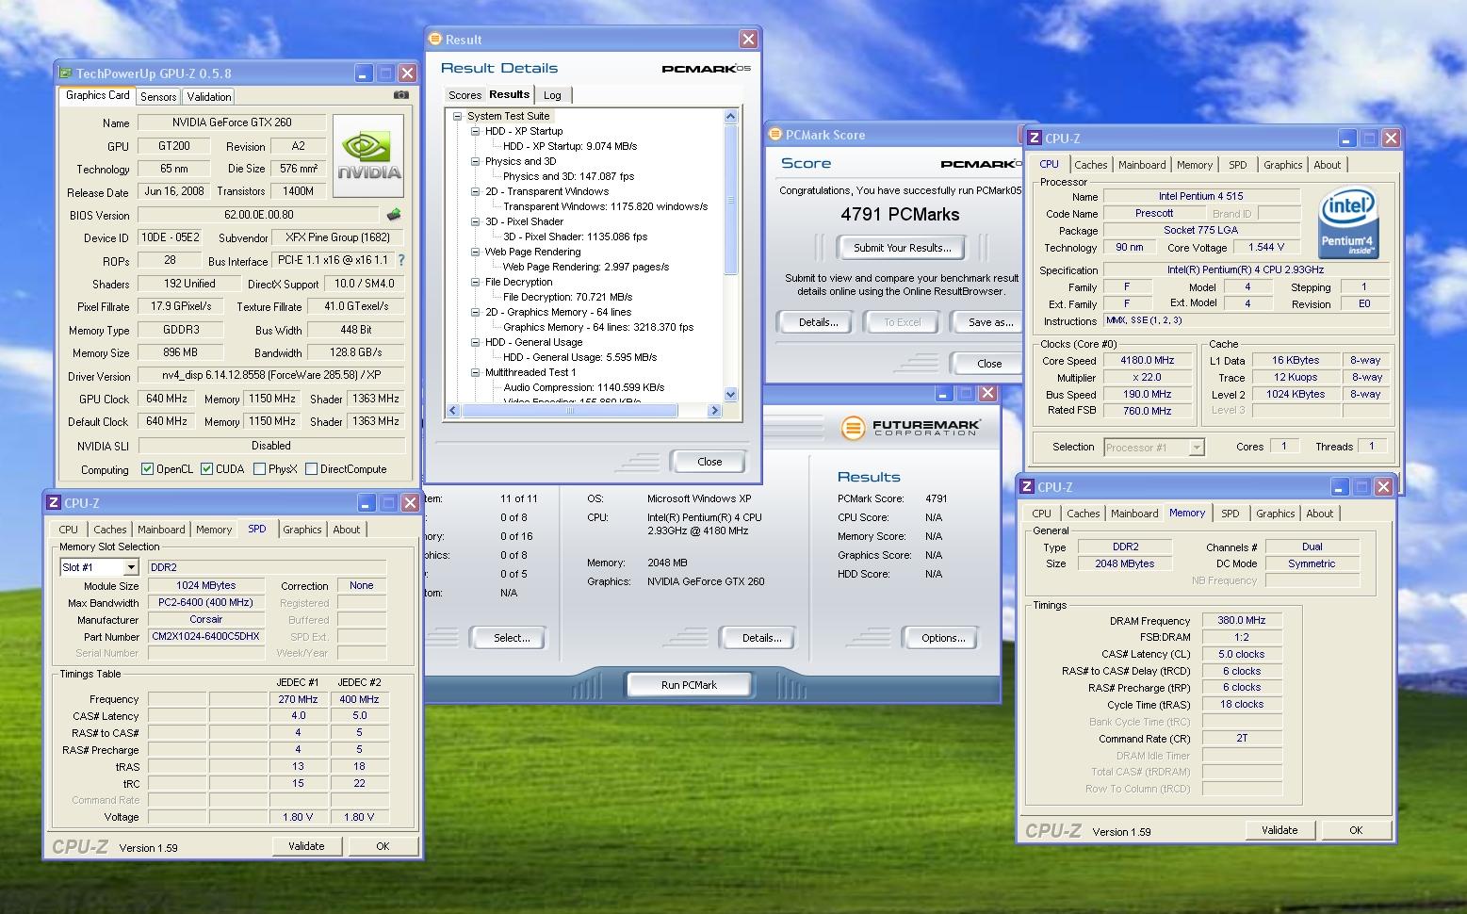1467x914 pixels.
Task: Open Mainboard tab in CPU-Z SPD window
Action: [161, 530]
